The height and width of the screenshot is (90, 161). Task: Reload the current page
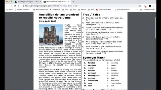click(x=15, y=6)
